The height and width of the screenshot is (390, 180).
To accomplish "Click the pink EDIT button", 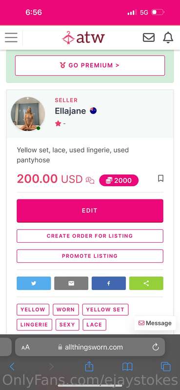I will click(90, 211).
